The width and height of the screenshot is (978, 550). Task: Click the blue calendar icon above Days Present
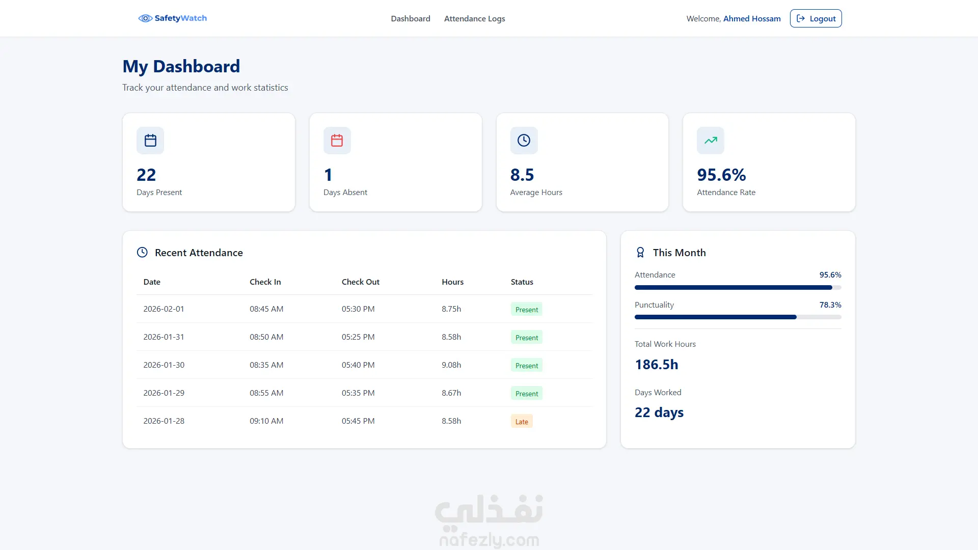click(150, 141)
